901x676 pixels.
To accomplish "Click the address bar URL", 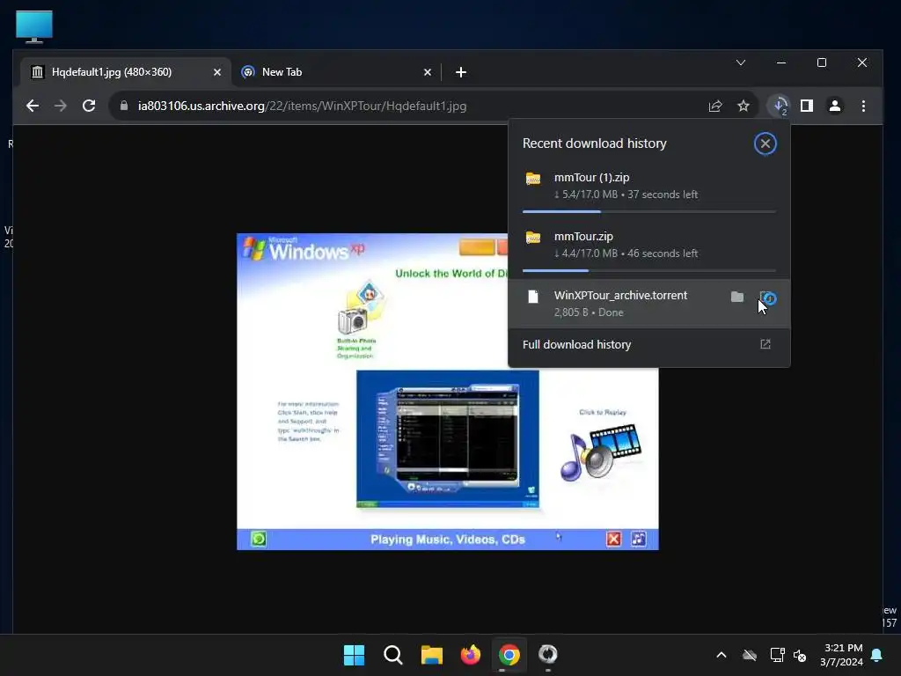I will pyautogui.click(x=302, y=106).
